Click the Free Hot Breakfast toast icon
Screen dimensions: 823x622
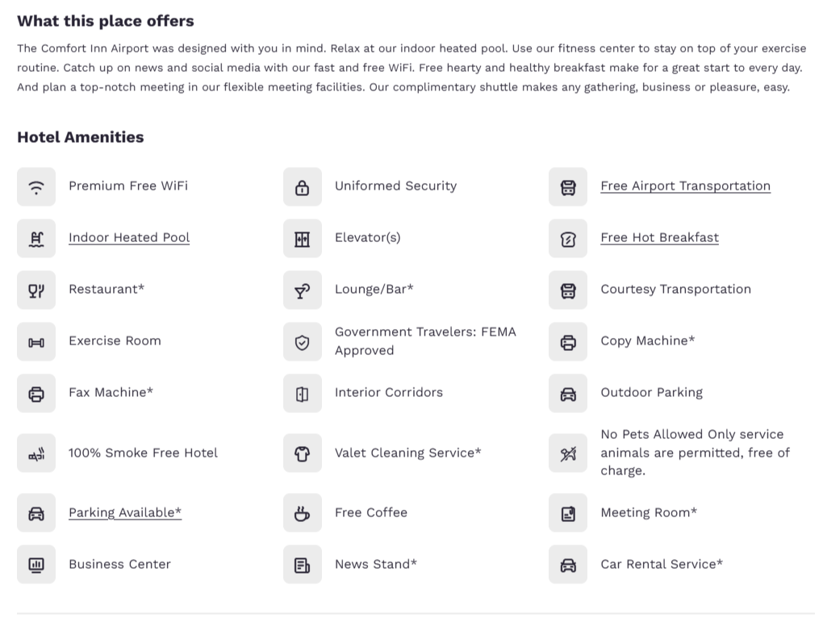568,239
